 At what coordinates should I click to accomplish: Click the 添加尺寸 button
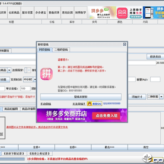[137, 97]
